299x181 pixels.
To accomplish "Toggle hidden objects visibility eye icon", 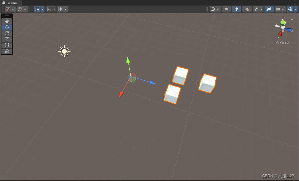I will click(269, 9).
